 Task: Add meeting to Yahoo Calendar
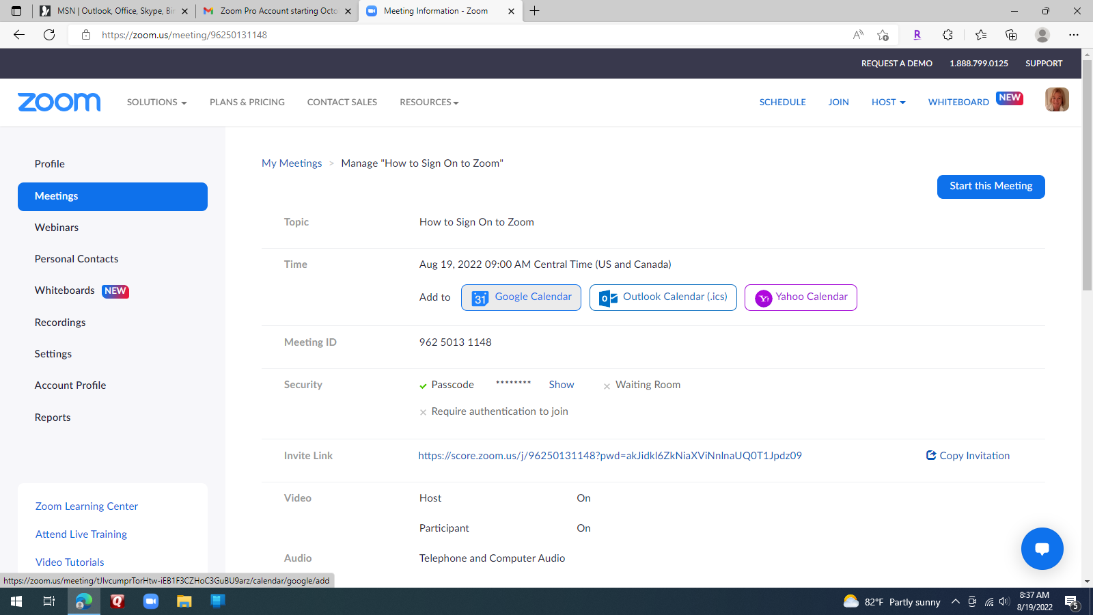801,297
